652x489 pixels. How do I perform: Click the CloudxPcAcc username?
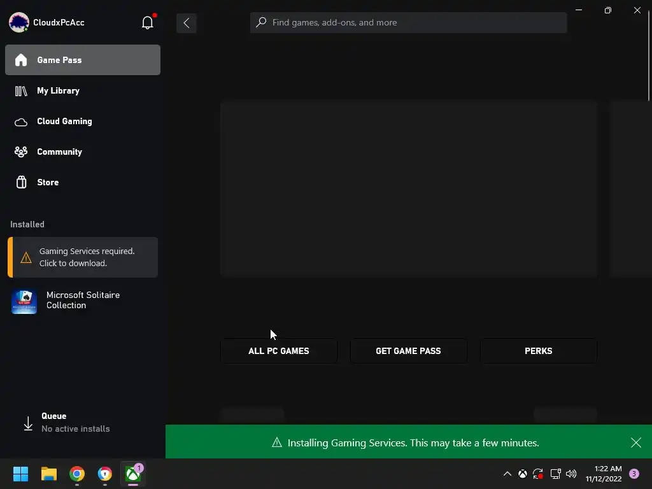(59, 22)
